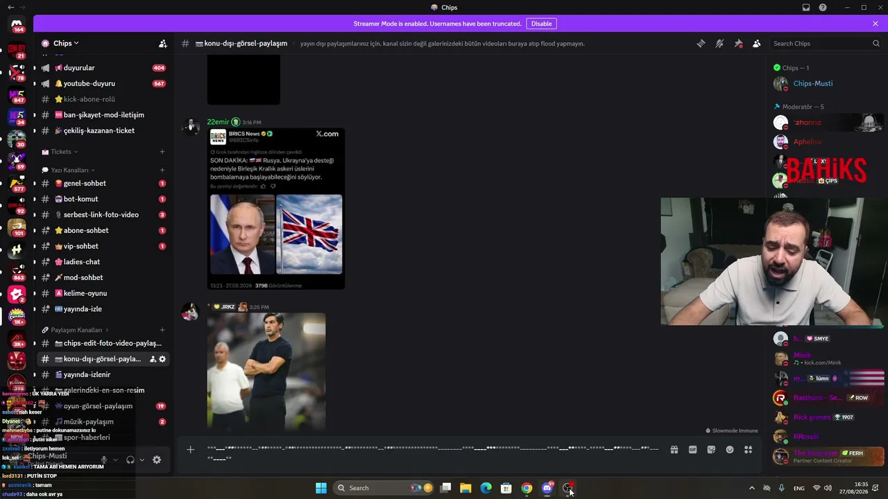Image resolution: width=888 pixels, height=499 pixels.
Task: Select the yayında-izle channel
Action: pos(103,309)
